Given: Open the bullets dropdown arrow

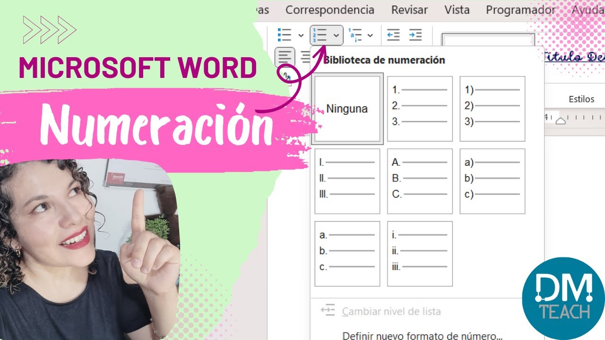Looking at the screenshot, I should tap(301, 35).
